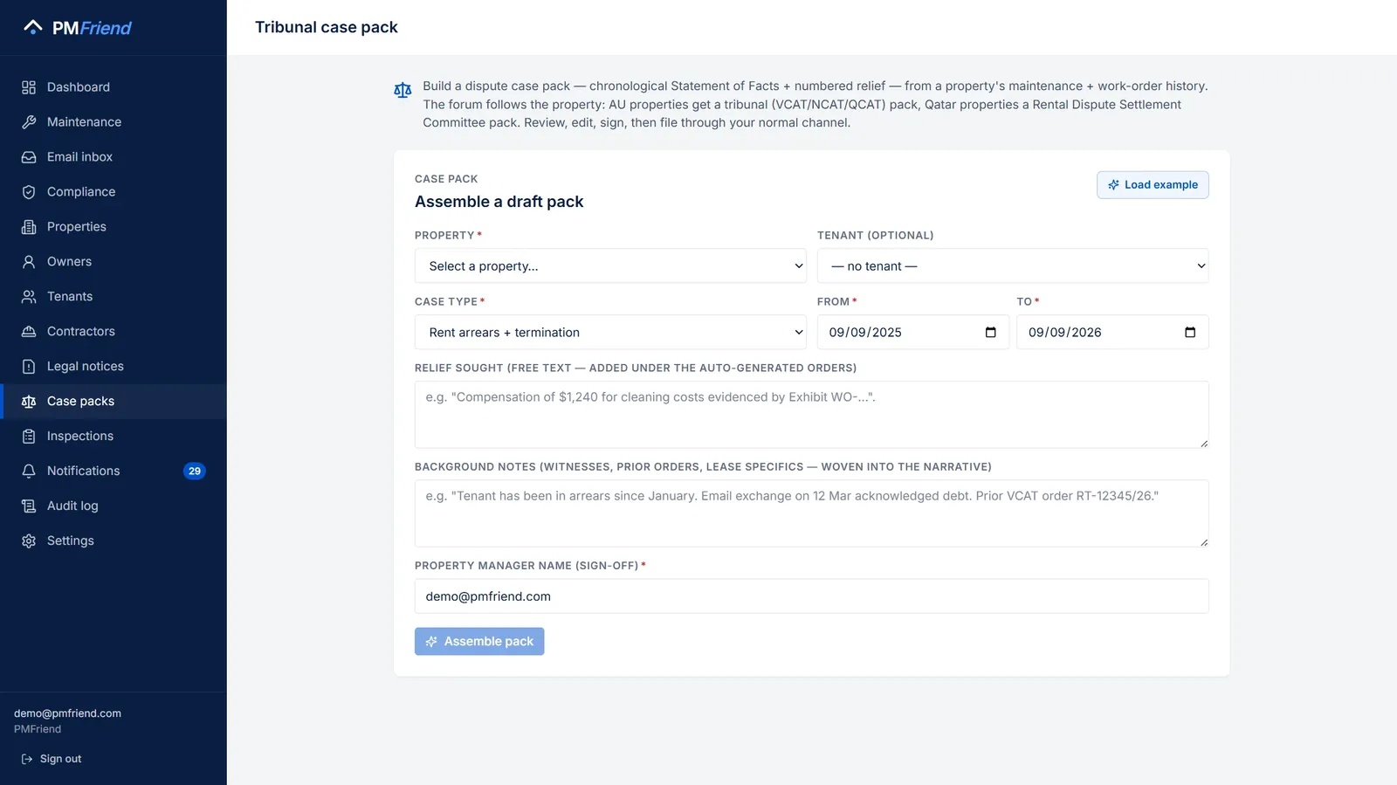Viewport: 1397px width, 785px height.
Task: Click the Owners person icon
Action: (29, 262)
